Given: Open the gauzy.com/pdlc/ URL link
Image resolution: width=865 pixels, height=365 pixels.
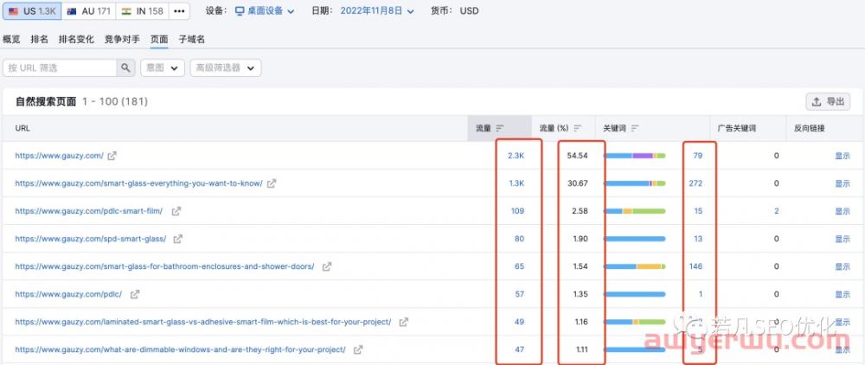Looking at the screenshot, I should [x=68, y=294].
